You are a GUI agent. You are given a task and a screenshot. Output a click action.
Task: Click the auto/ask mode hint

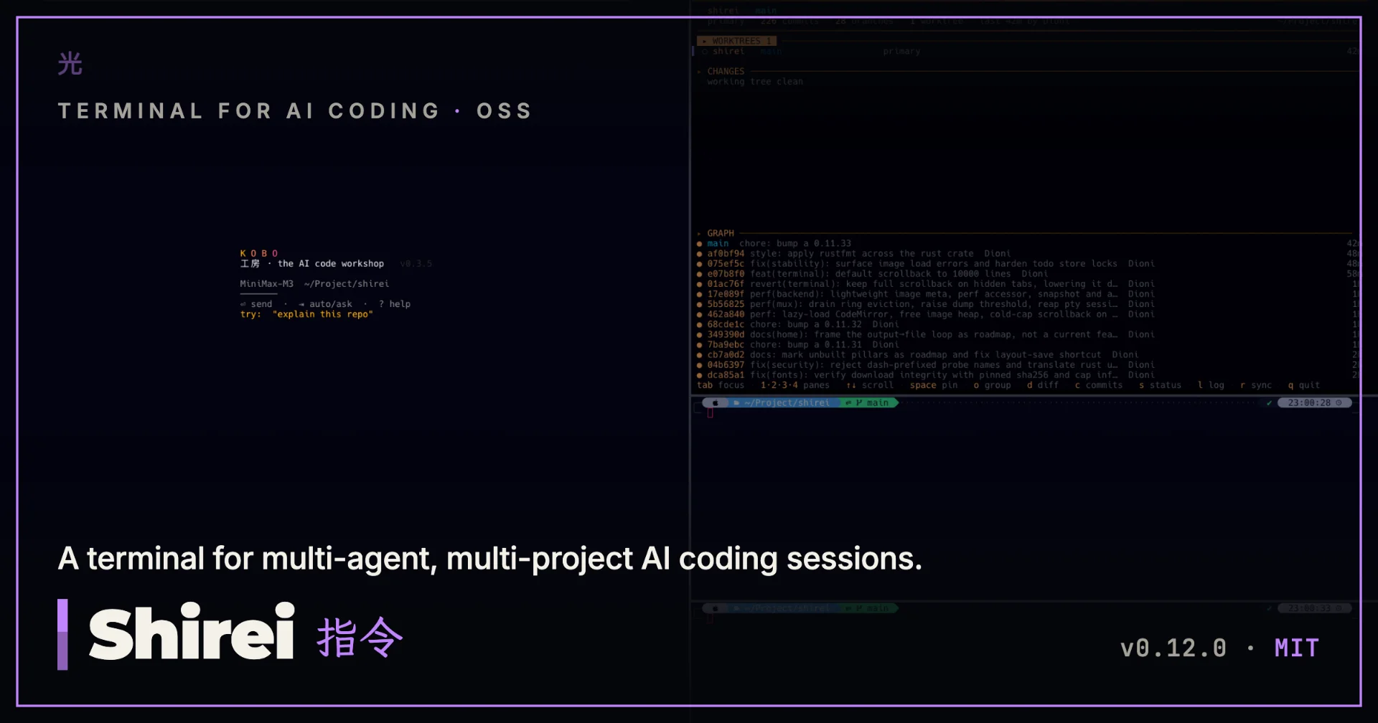pos(326,304)
